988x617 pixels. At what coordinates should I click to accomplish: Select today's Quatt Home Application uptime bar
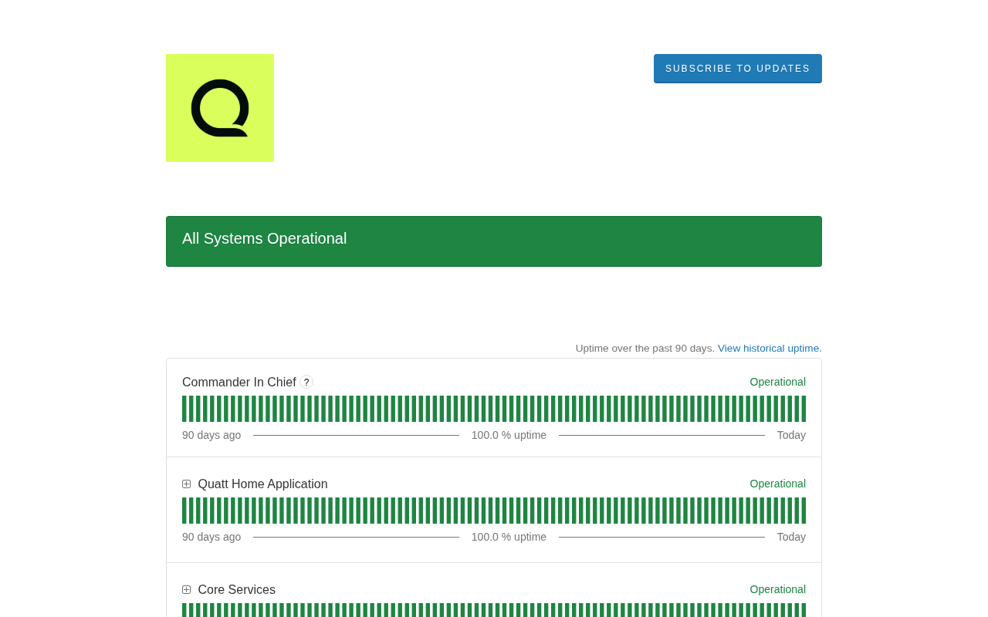click(x=804, y=511)
